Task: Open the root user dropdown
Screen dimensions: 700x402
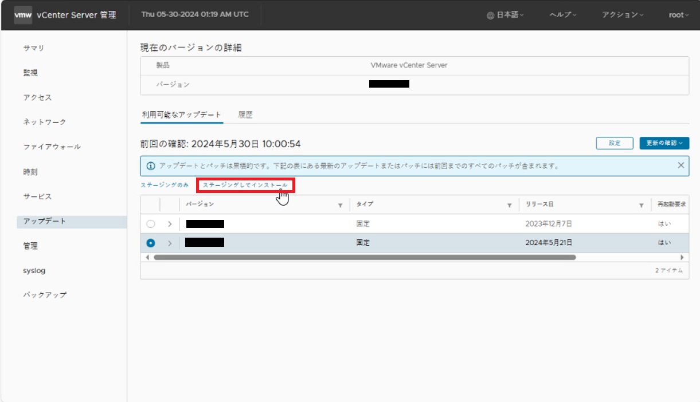Action: click(x=679, y=14)
